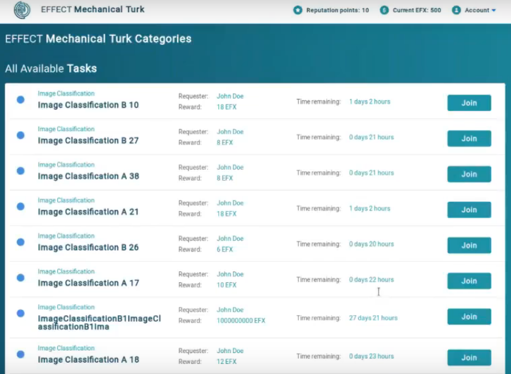The width and height of the screenshot is (511, 374).
Task: Click the Account user avatar icon
Action: tap(456, 10)
